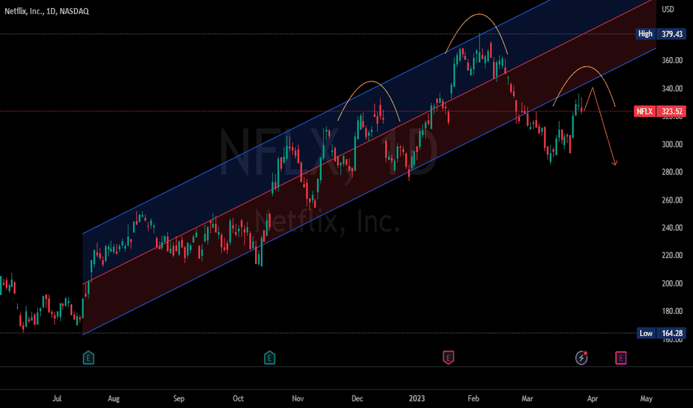693x408 pixels.
Task: Click the Apr label on time axis
Action: pos(592,399)
